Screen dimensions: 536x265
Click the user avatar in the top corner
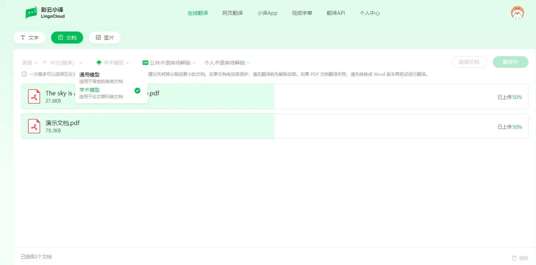coord(518,13)
